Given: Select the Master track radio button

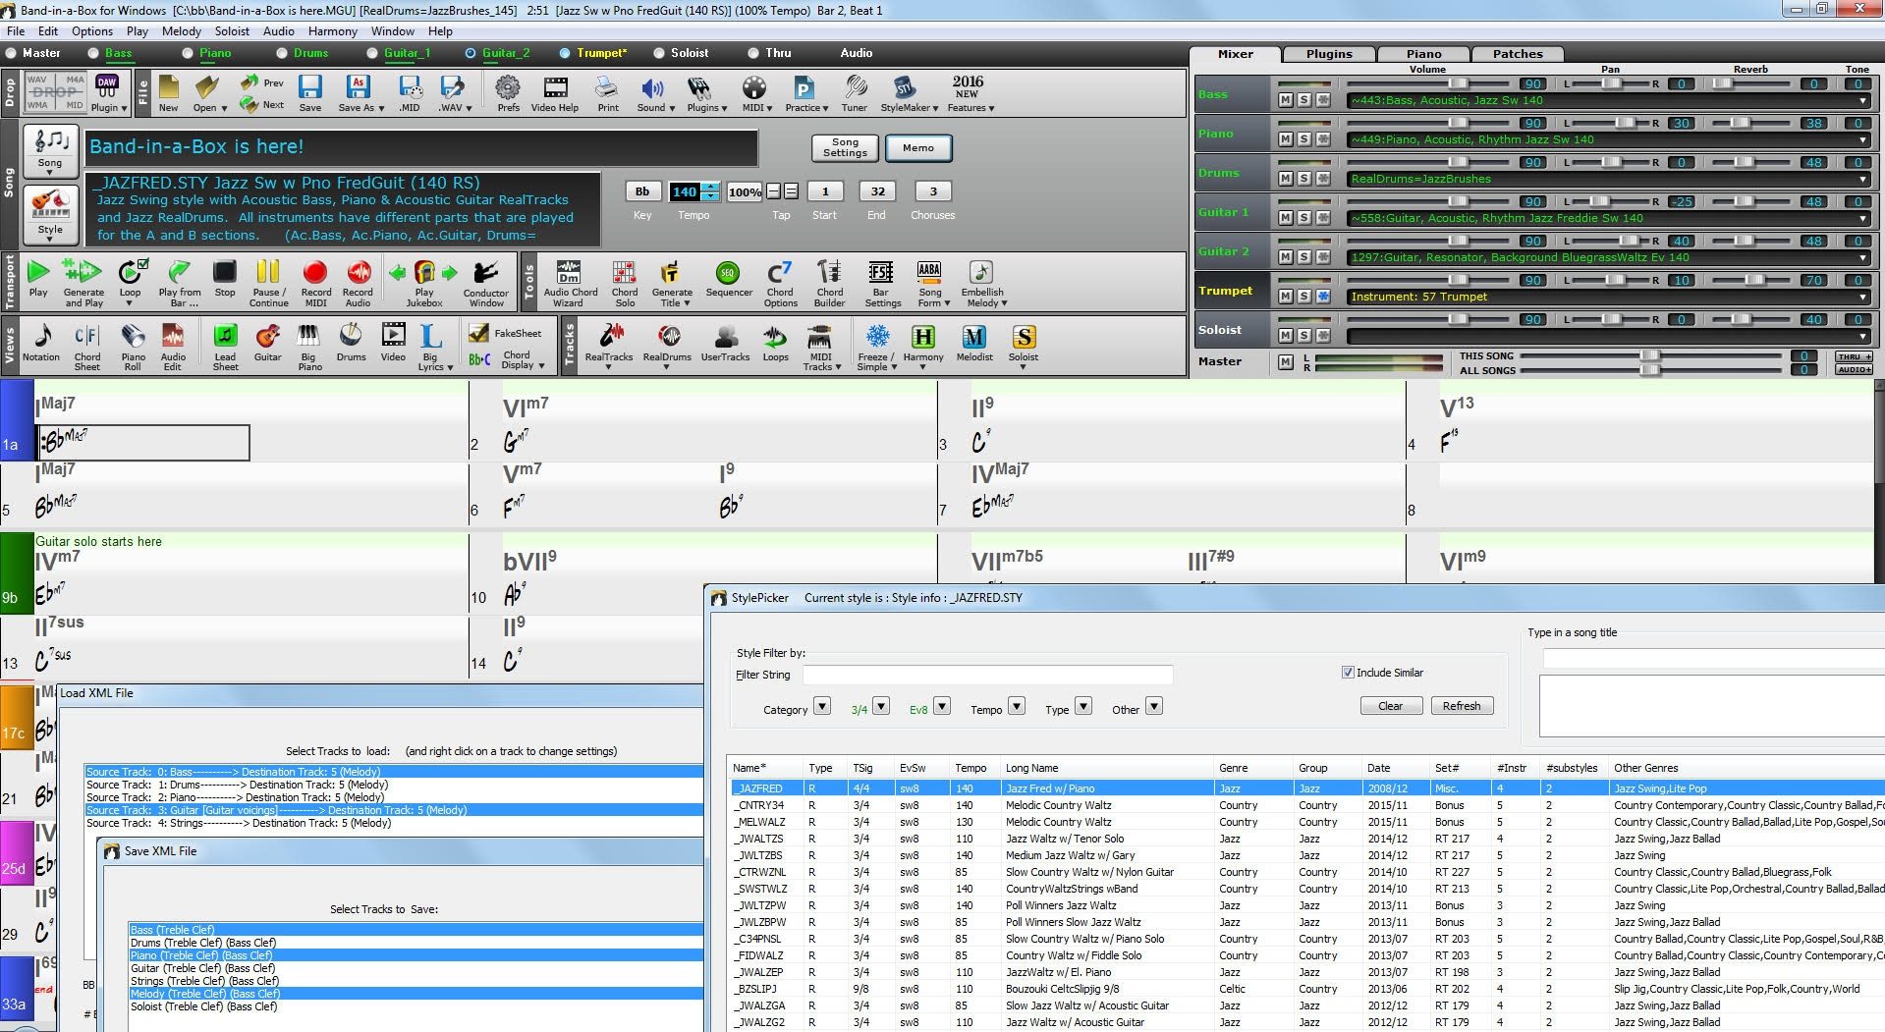Looking at the screenshot, I should (x=11, y=53).
